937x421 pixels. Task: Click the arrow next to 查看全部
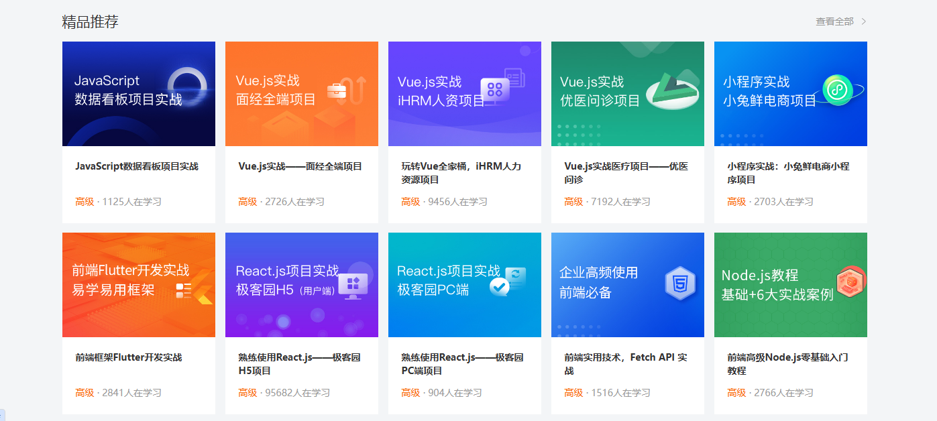coord(864,21)
